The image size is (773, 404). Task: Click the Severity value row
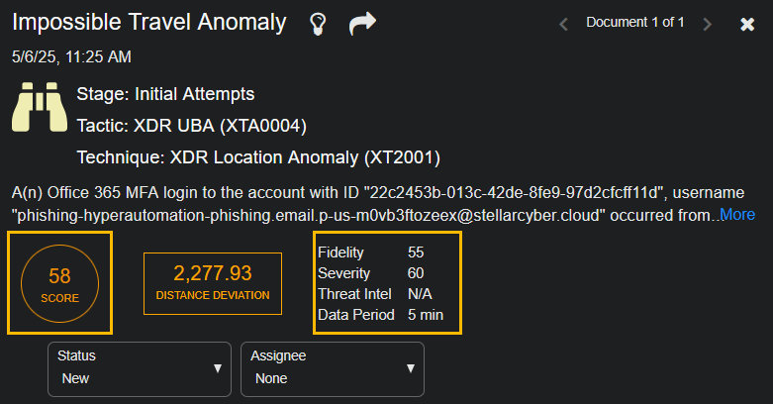coord(387,273)
